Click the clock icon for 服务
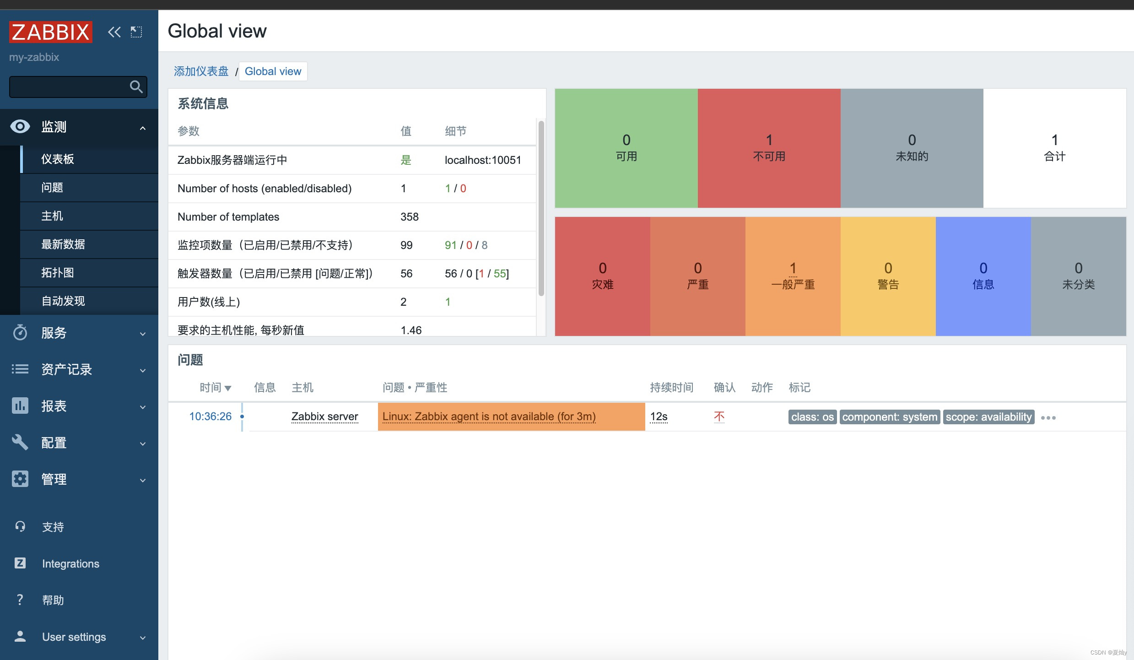The height and width of the screenshot is (660, 1134). coord(20,333)
